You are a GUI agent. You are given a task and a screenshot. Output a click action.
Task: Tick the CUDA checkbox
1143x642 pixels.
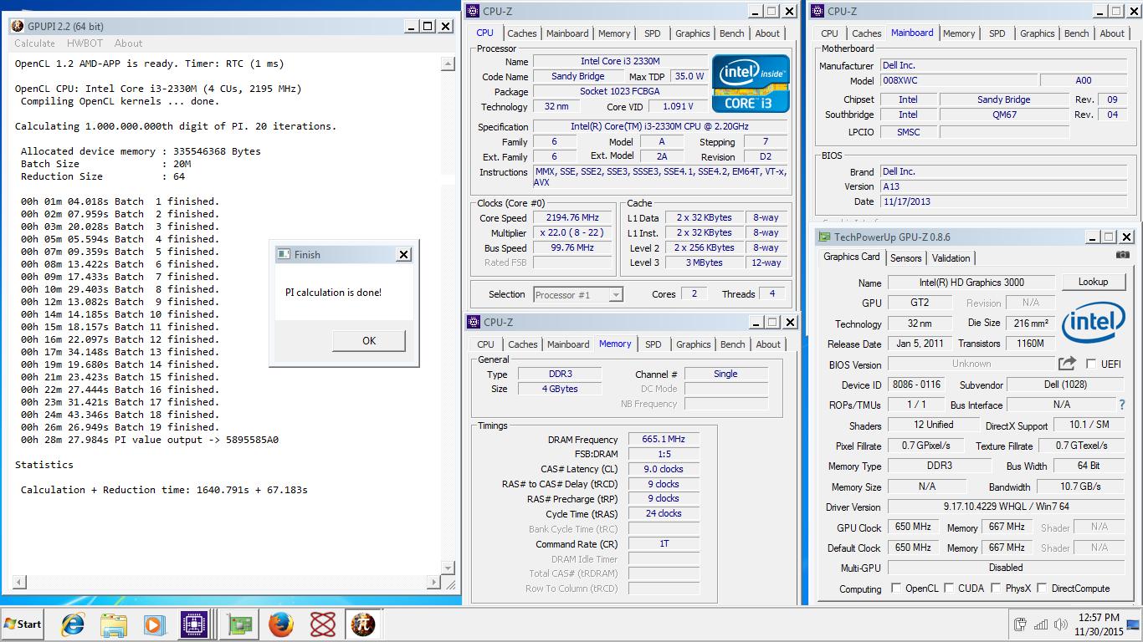pos(949,588)
